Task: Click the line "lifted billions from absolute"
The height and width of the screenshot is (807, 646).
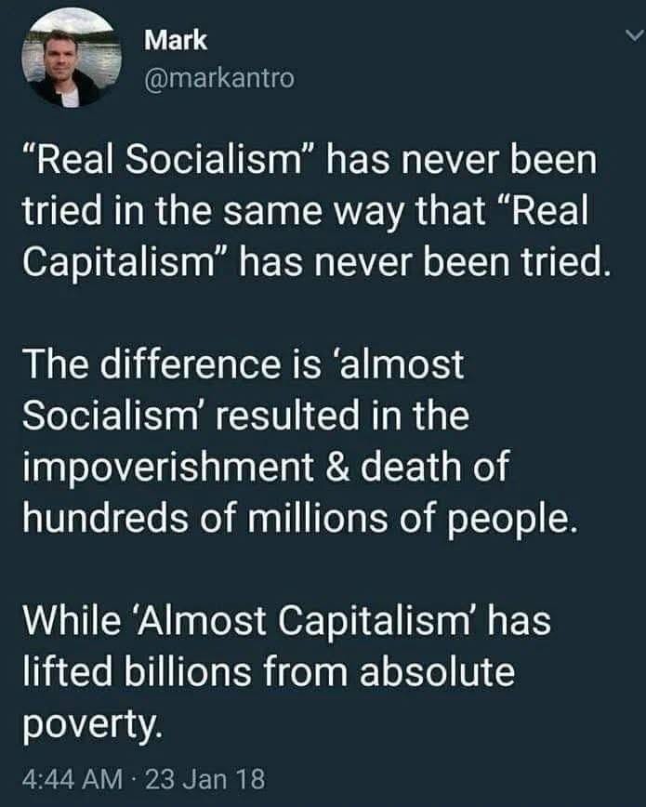Action: [x=269, y=671]
